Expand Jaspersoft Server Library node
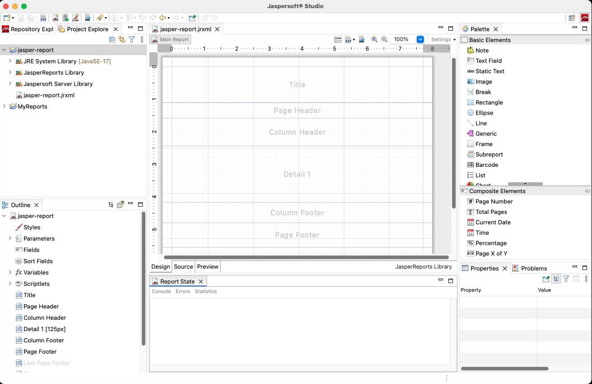 click(x=10, y=84)
